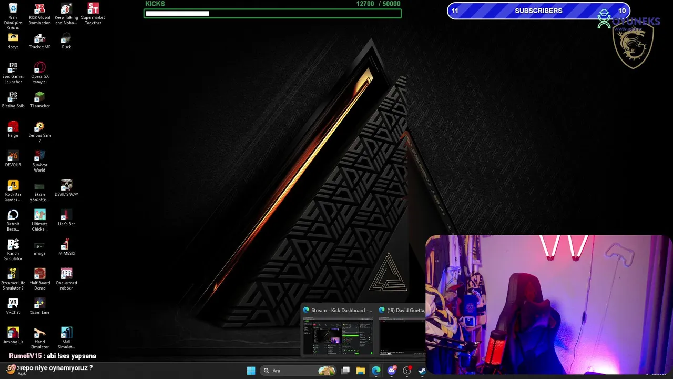Select the Scam Line game icon
Image resolution: width=673 pixels, height=379 pixels.
point(39,306)
